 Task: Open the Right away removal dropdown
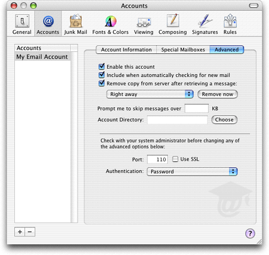[150, 94]
